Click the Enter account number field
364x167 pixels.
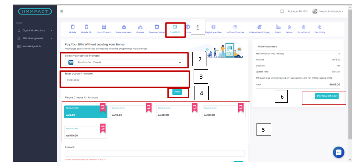coord(124,80)
